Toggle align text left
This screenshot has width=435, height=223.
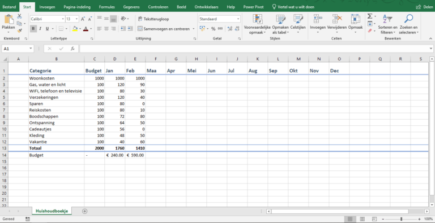99,28
